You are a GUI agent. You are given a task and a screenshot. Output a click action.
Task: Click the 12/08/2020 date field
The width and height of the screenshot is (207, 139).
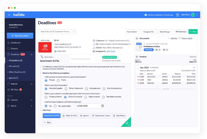90,106
